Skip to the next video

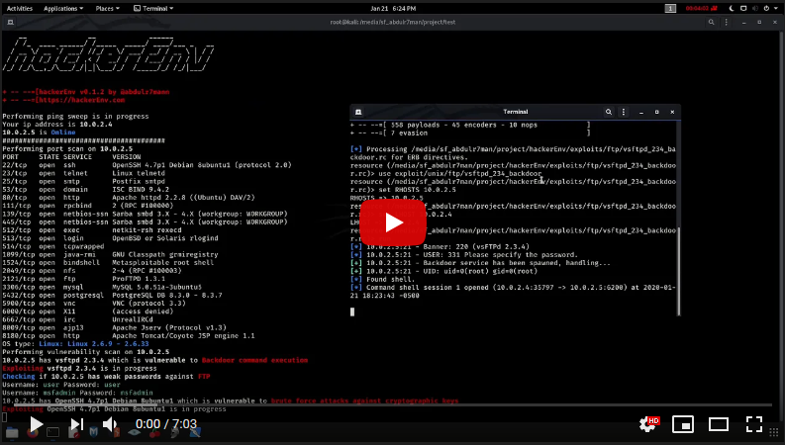click(76, 424)
